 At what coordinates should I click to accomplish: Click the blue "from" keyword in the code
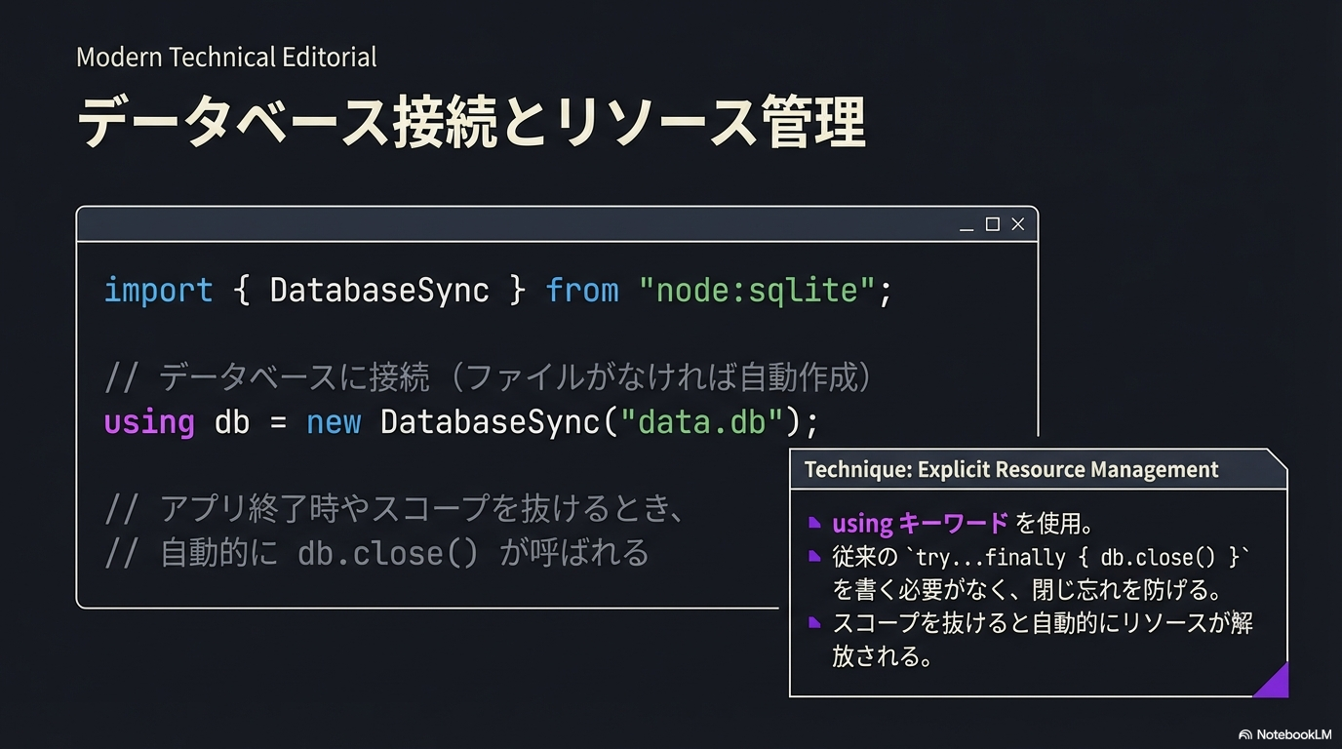click(x=582, y=291)
